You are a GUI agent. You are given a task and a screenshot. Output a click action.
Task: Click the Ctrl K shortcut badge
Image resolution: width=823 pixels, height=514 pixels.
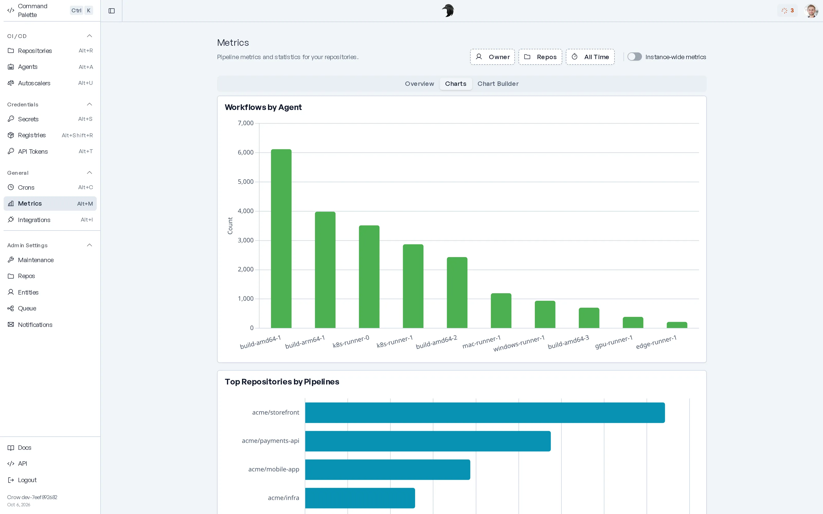coord(82,11)
